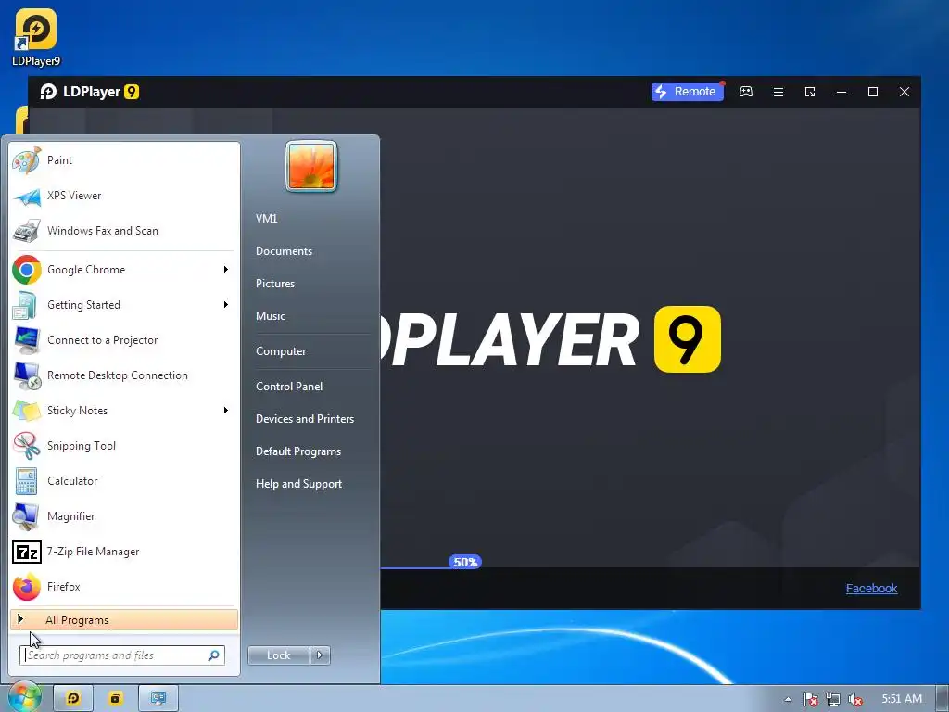Viewport: 949px width, 712px height.
Task: Click the LDPlayer9 desktop shortcut
Action: click(x=36, y=37)
